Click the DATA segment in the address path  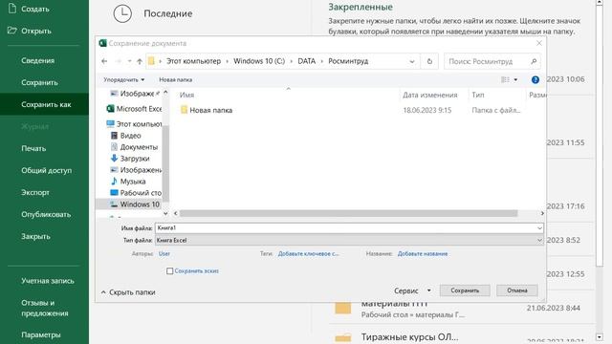pos(306,61)
